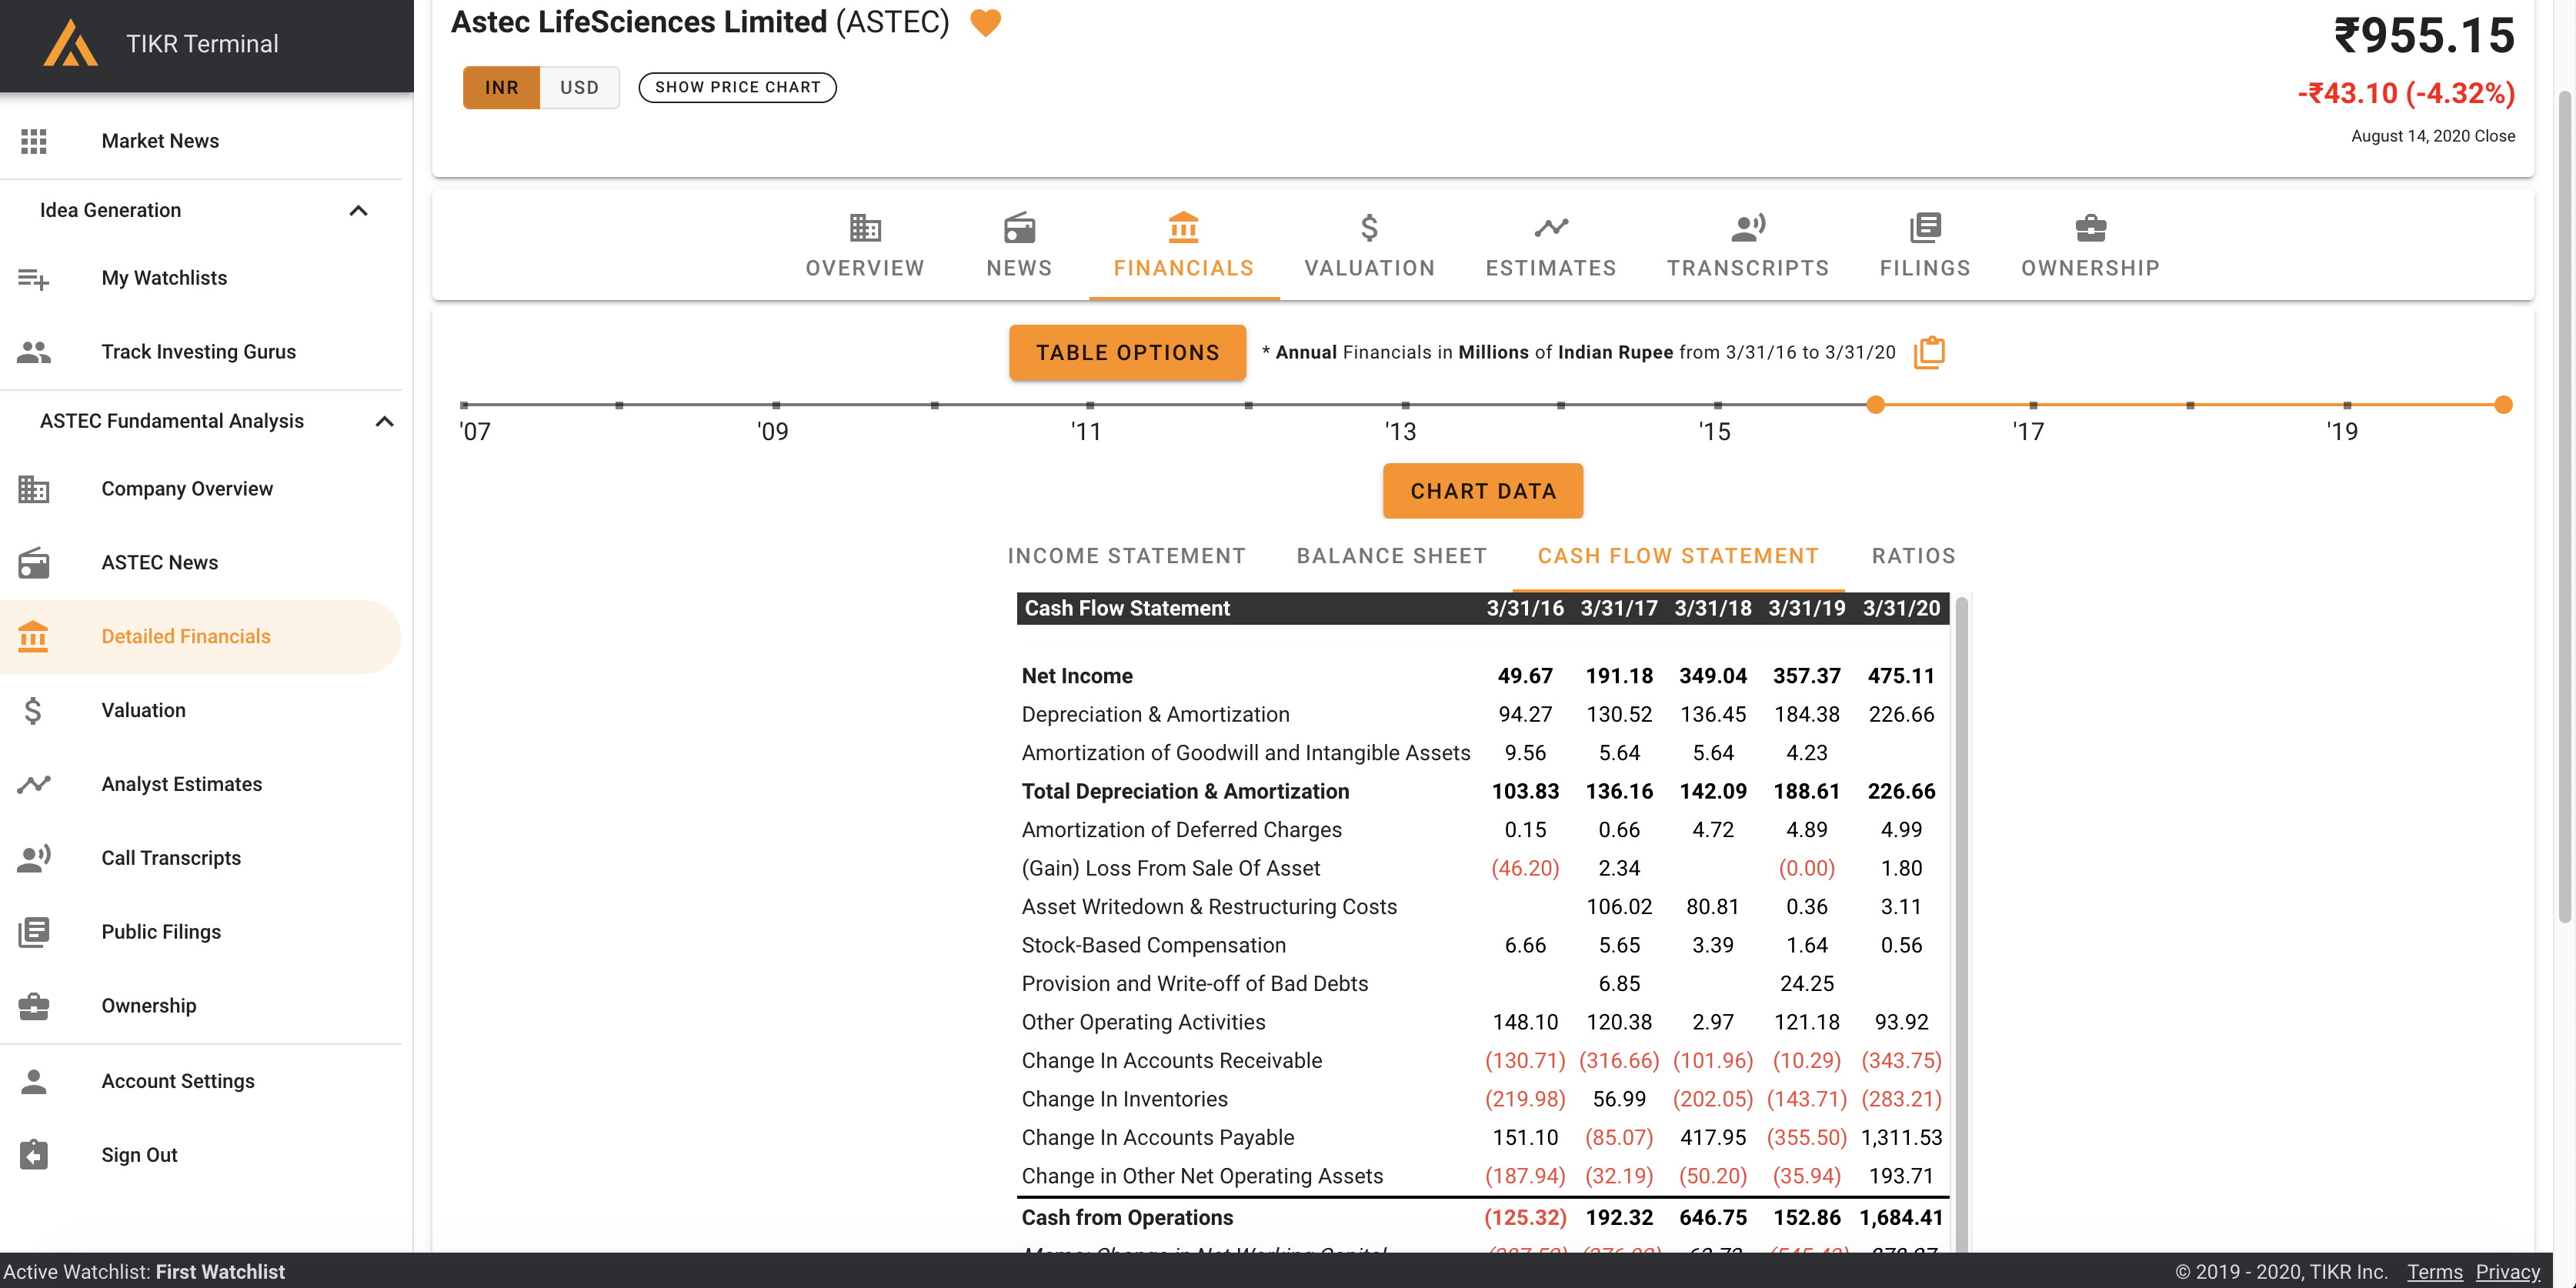Click the '11 tick on the year timeline

tap(1090, 405)
